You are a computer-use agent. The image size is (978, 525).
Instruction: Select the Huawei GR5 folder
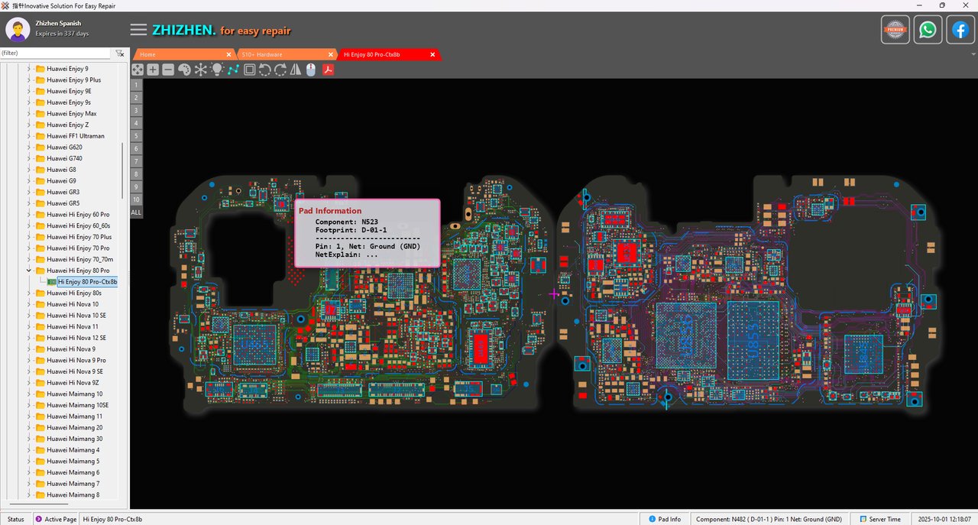point(63,203)
